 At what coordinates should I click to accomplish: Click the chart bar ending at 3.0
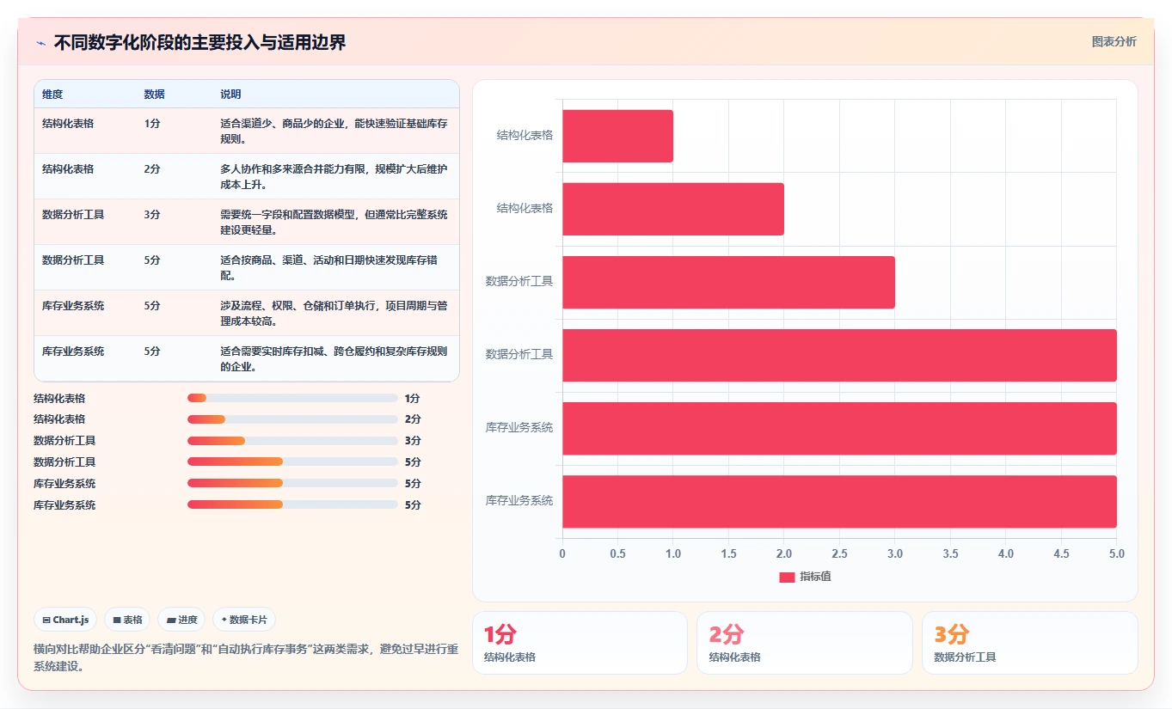[728, 282]
